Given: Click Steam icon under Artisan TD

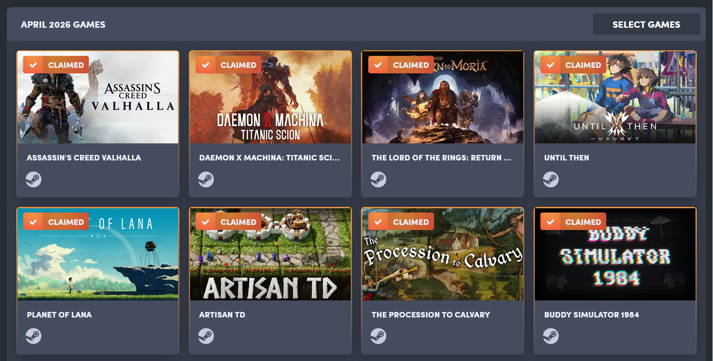Looking at the screenshot, I should click(206, 336).
